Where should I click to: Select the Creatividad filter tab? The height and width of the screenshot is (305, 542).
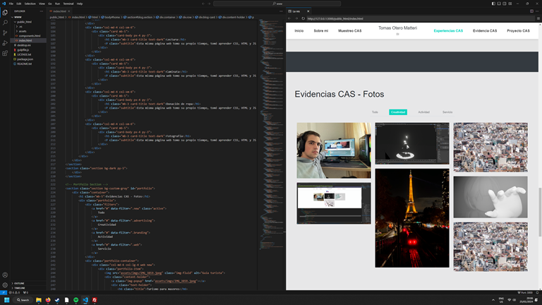click(398, 112)
